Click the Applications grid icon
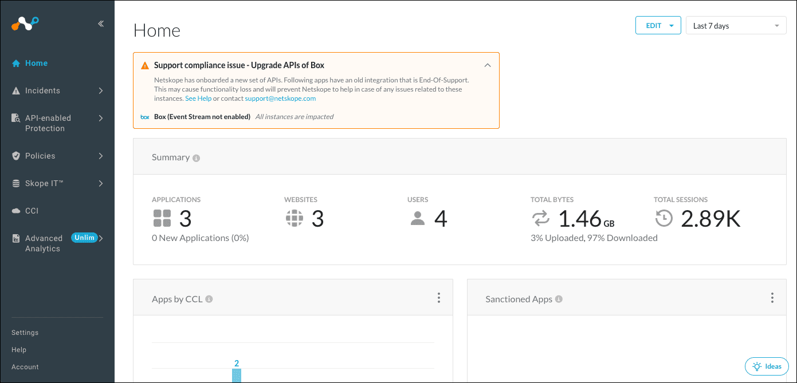This screenshot has height=383, width=797. click(x=162, y=219)
